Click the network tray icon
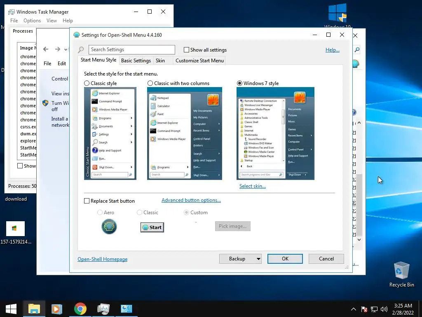 pos(374,309)
